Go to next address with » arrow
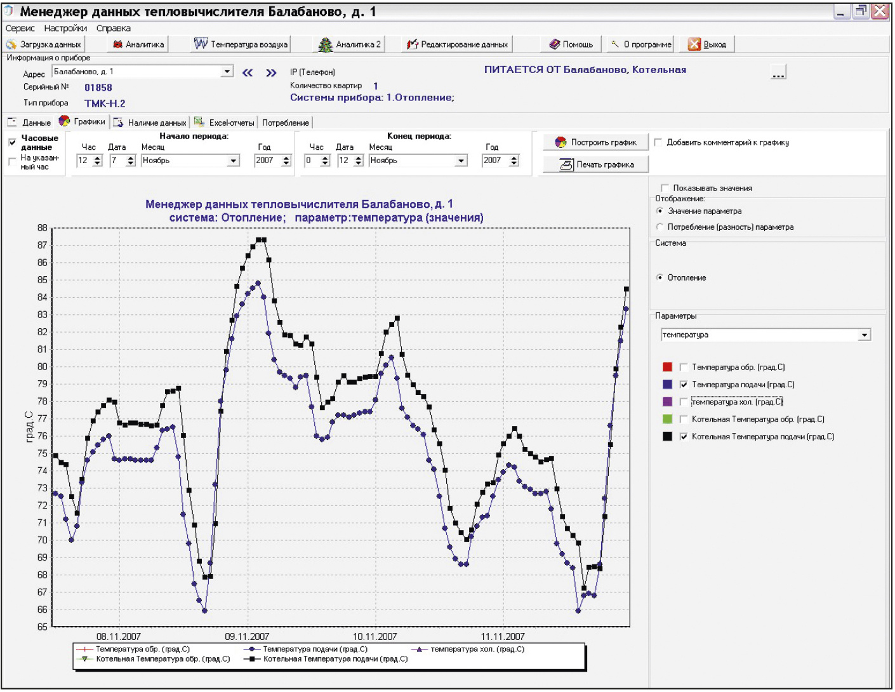This screenshot has height=692, width=895. click(x=272, y=73)
